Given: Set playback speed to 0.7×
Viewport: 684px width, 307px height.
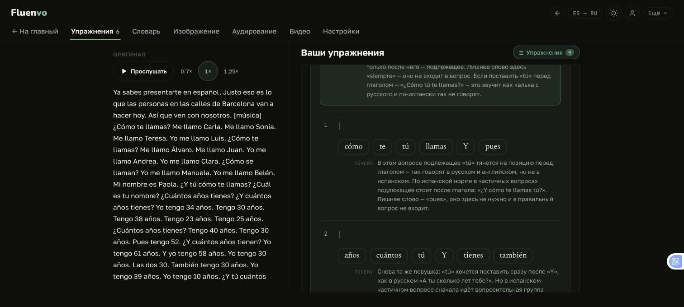Looking at the screenshot, I should pyautogui.click(x=186, y=71).
